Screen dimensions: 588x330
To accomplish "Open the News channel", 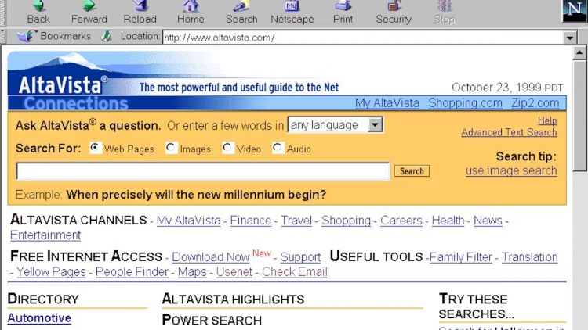I will [x=488, y=221].
